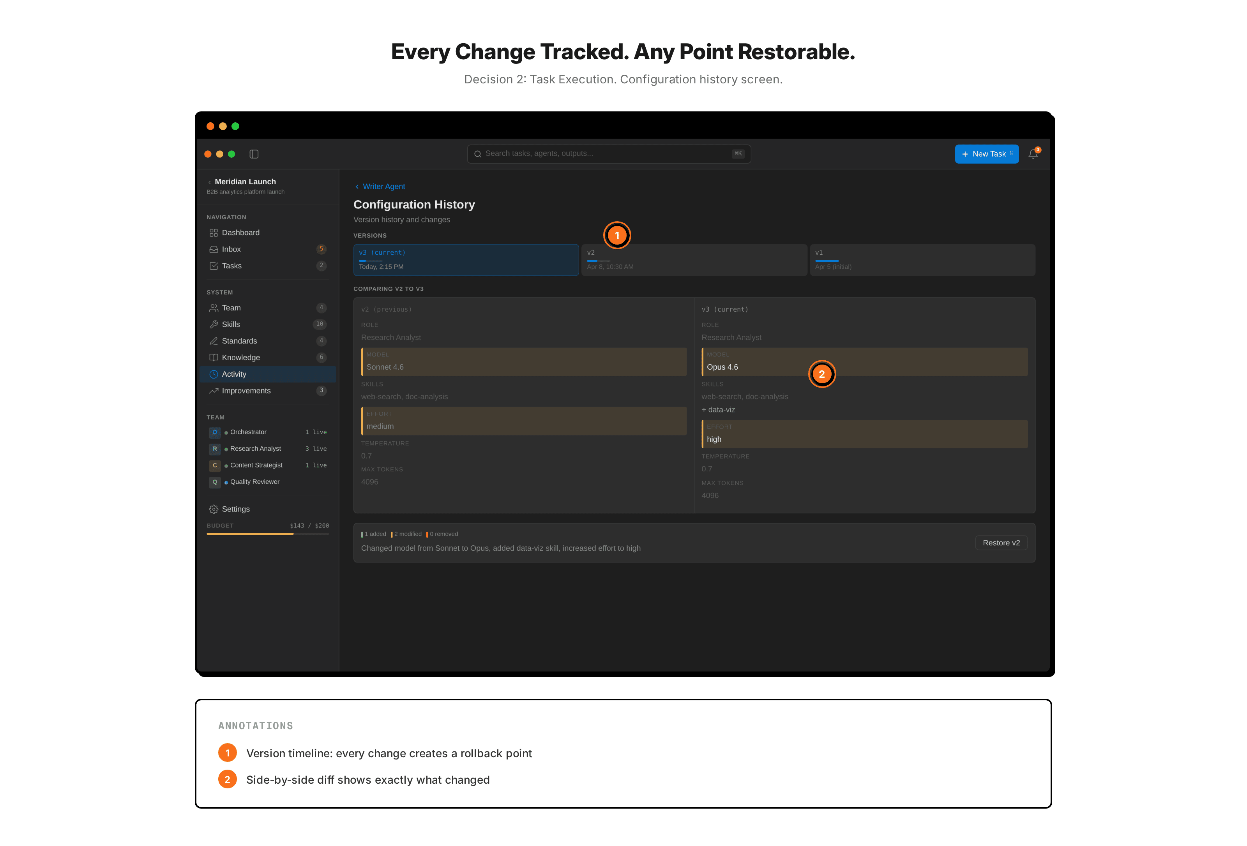Click the Inbox badge count 5
The height and width of the screenshot is (846, 1247).
pos(321,249)
